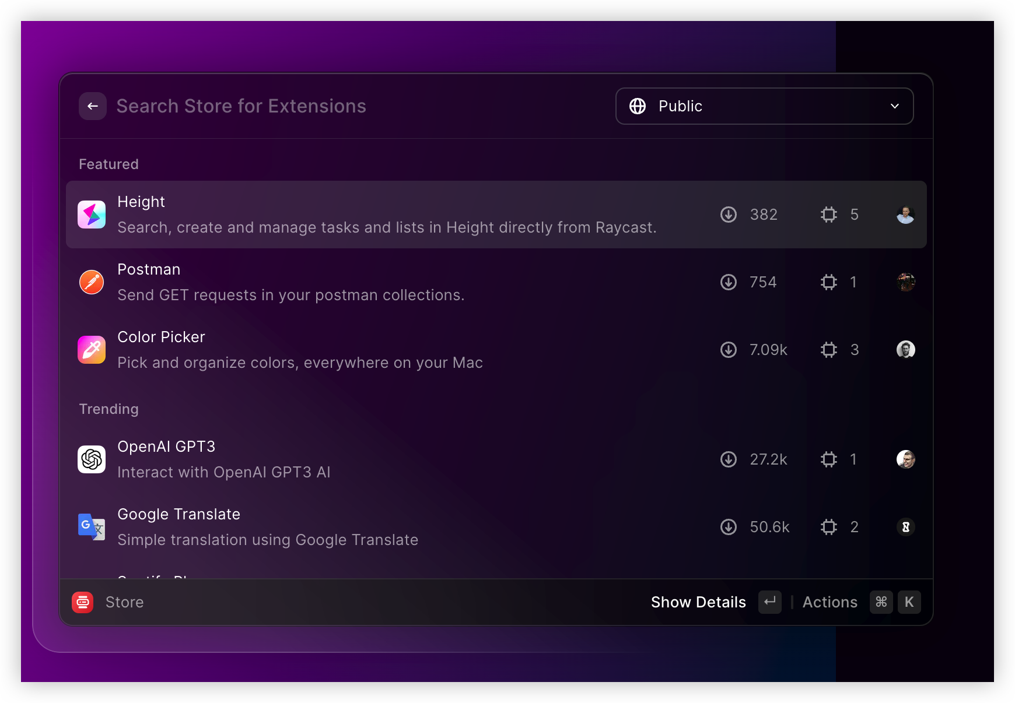
Task: Focus the Search Store for Extensions field
Action: (x=242, y=106)
